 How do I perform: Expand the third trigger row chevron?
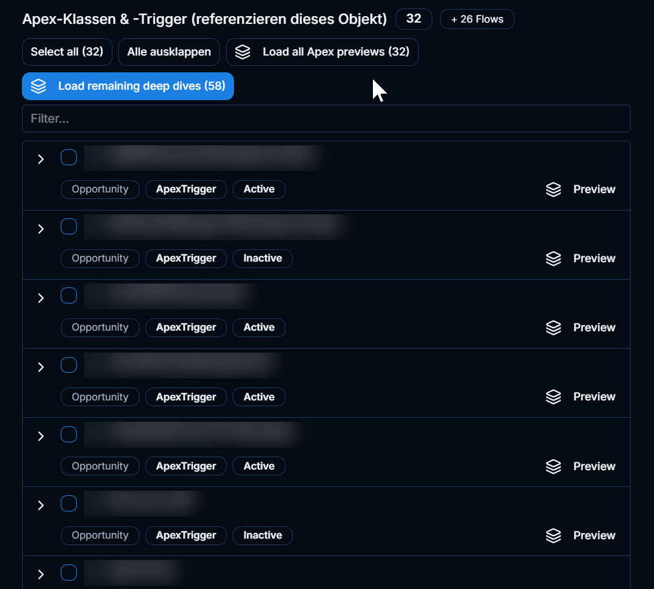(x=41, y=298)
